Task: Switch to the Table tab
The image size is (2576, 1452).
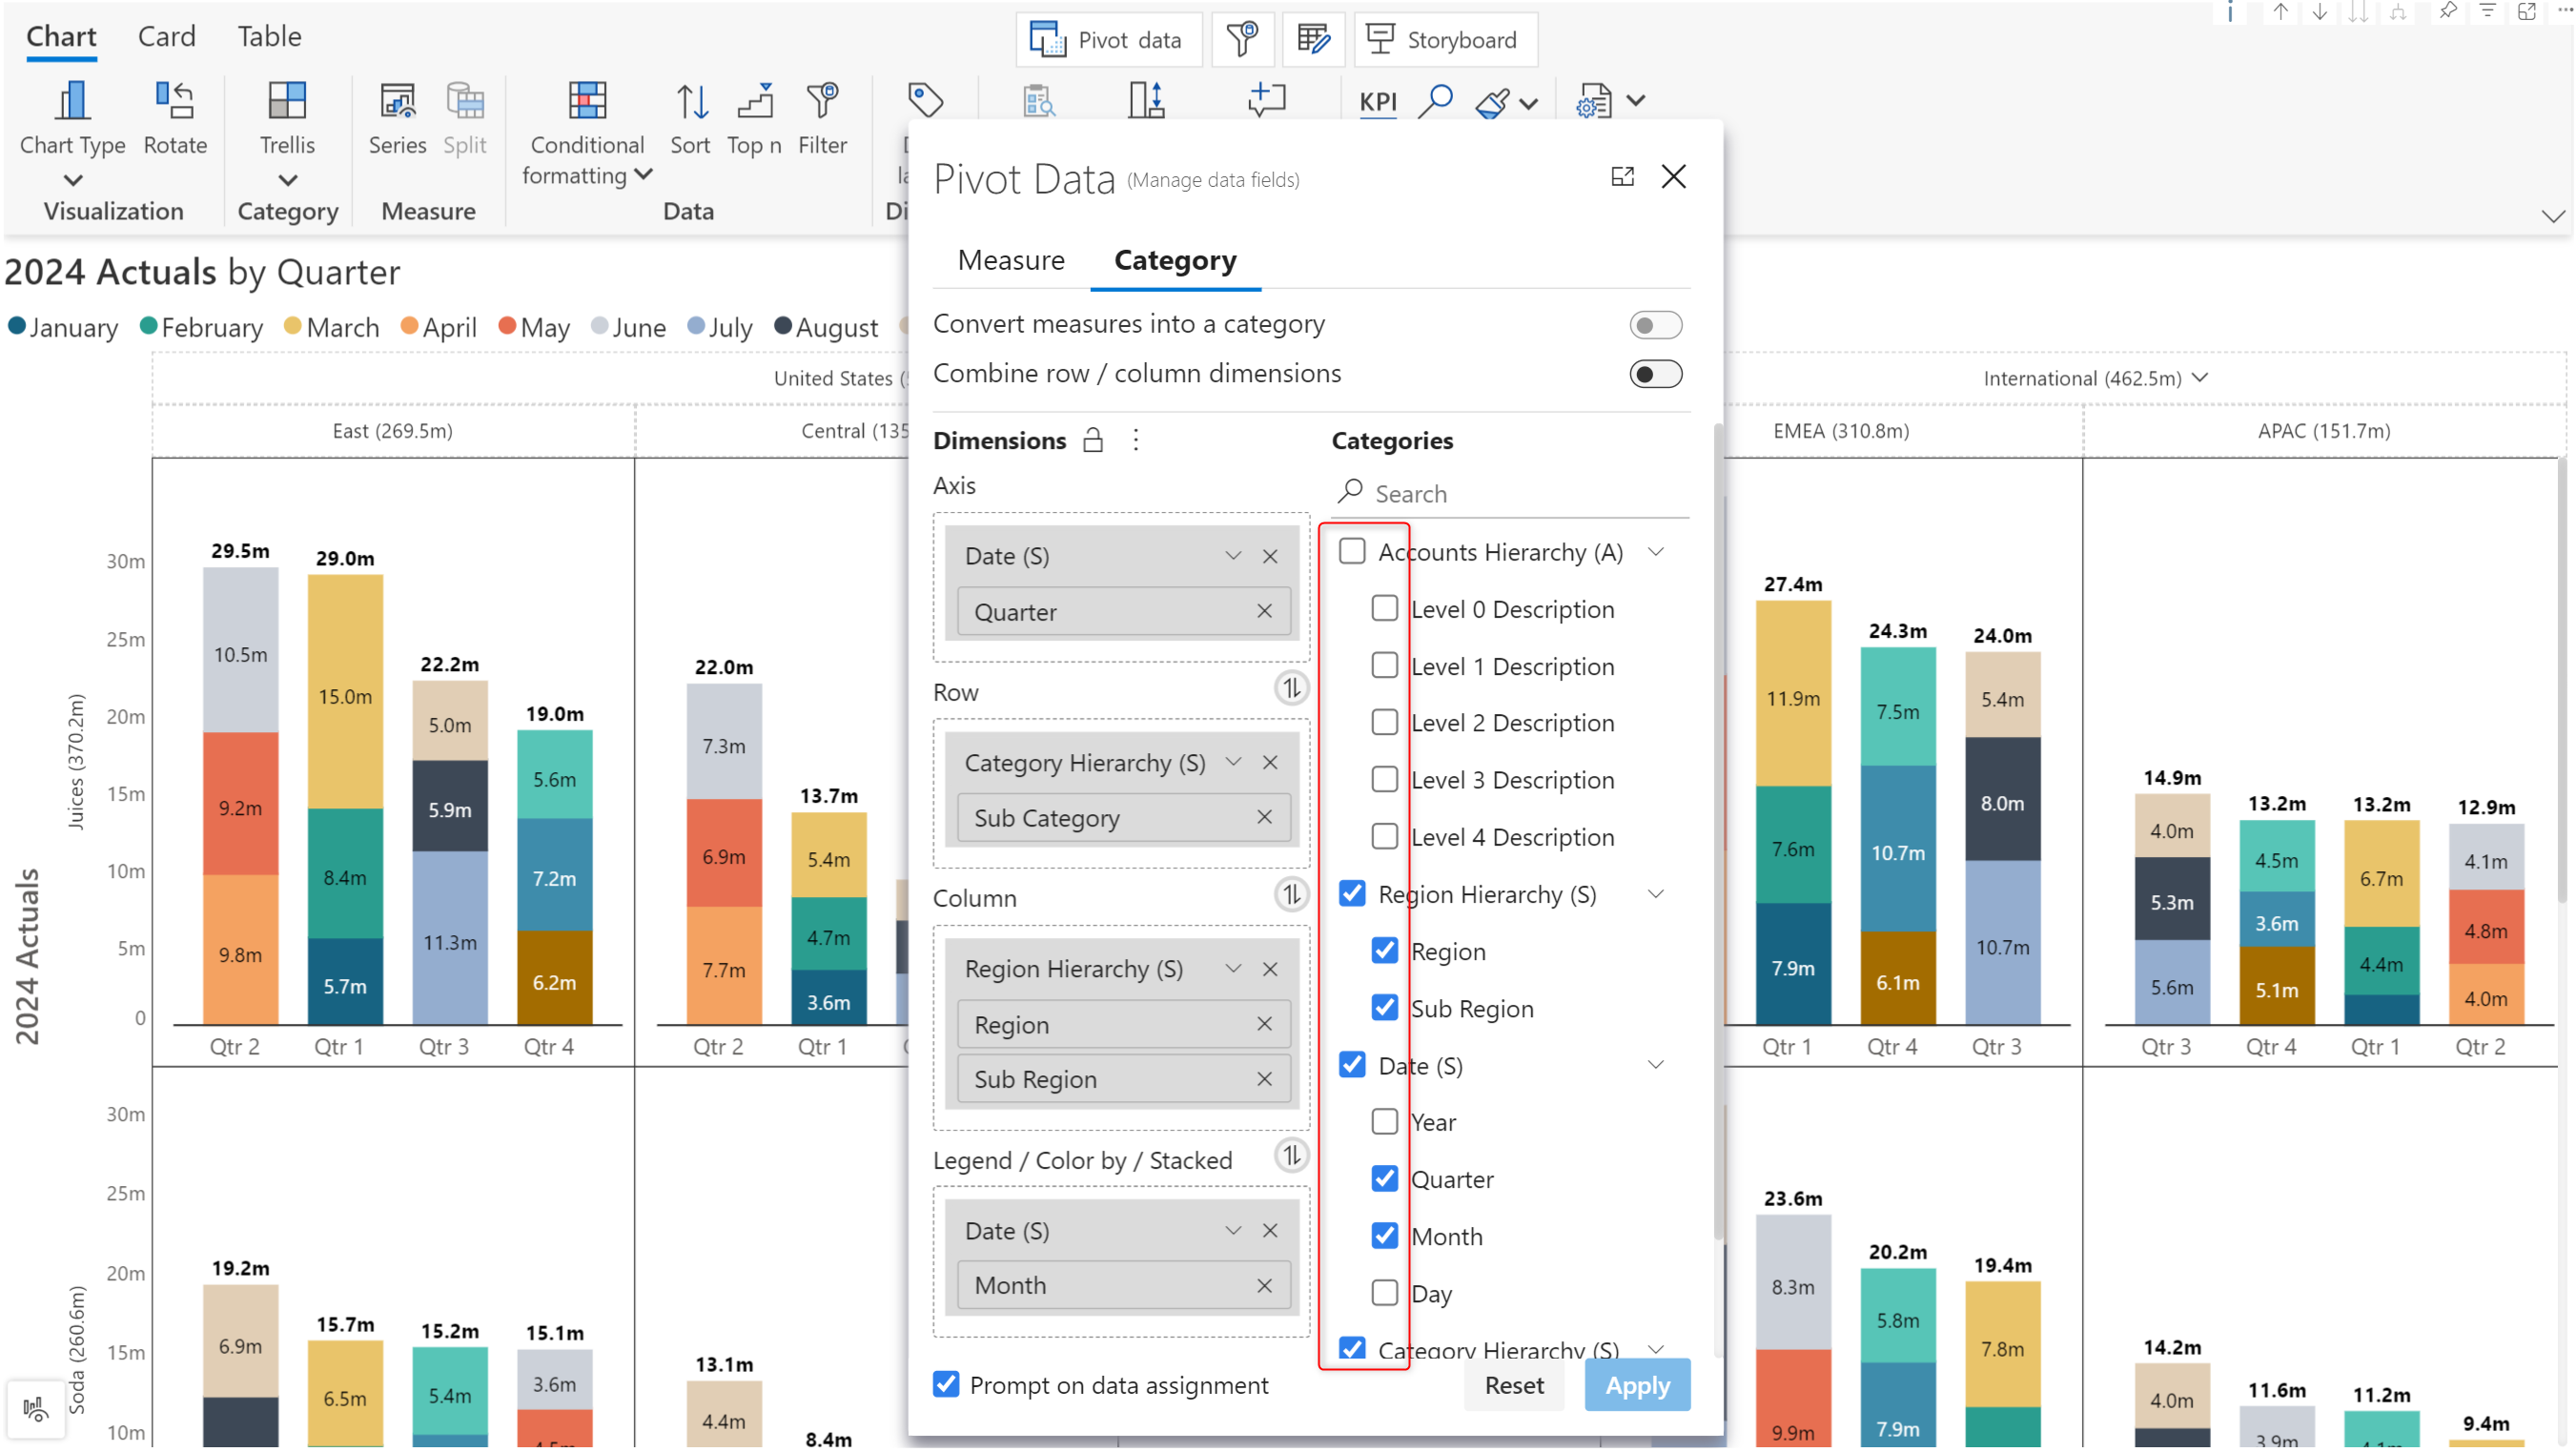Action: [269, 37]
